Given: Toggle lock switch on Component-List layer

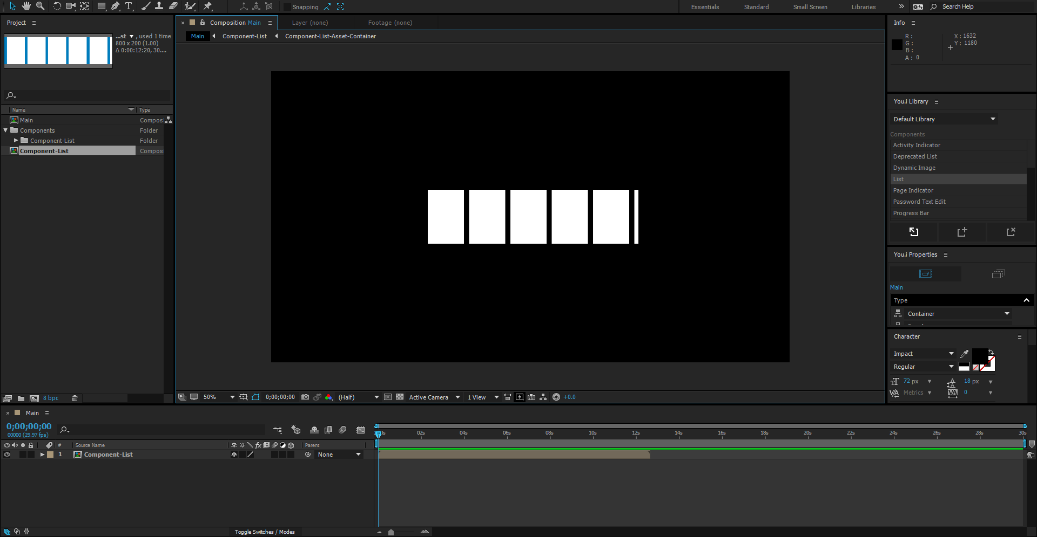Looking at the screenshot, I should pyautogui.click(x=31, y=455).
